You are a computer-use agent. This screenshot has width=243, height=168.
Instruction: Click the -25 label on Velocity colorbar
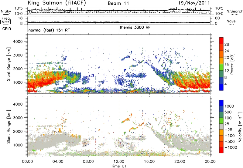(228, 130)
